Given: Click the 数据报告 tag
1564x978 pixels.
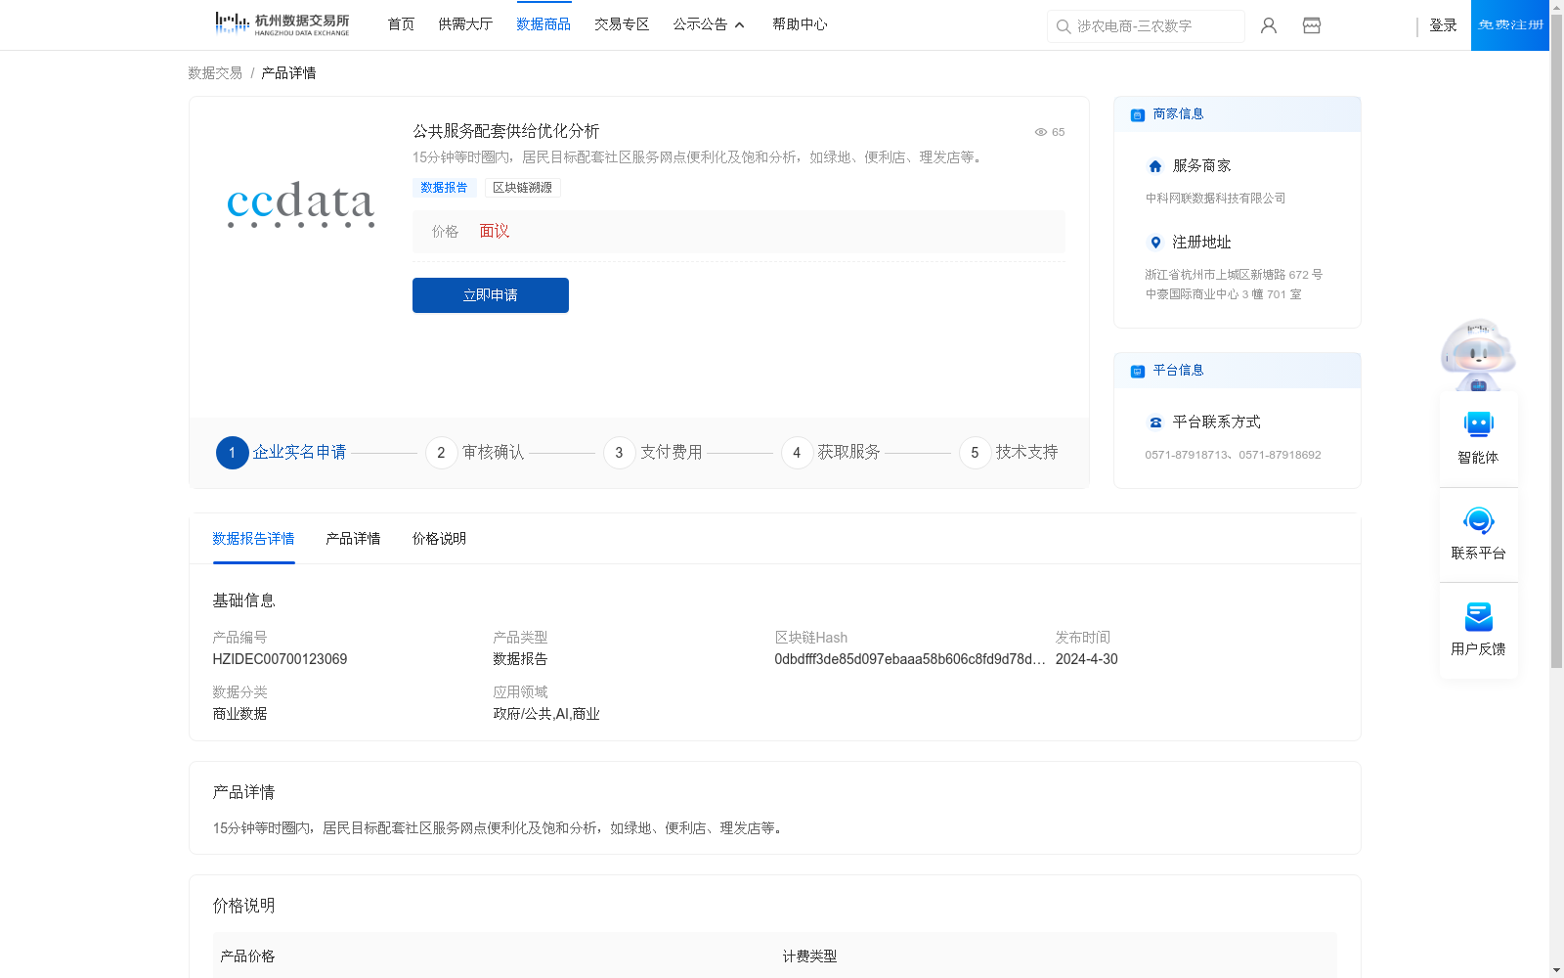Looking at the screenshot, I should pyautogui.click(x=444, y=188).
